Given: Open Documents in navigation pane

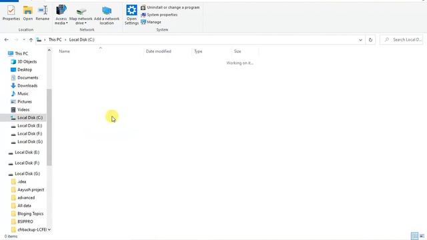Looking at the screenshot, I should coord(28,77).
